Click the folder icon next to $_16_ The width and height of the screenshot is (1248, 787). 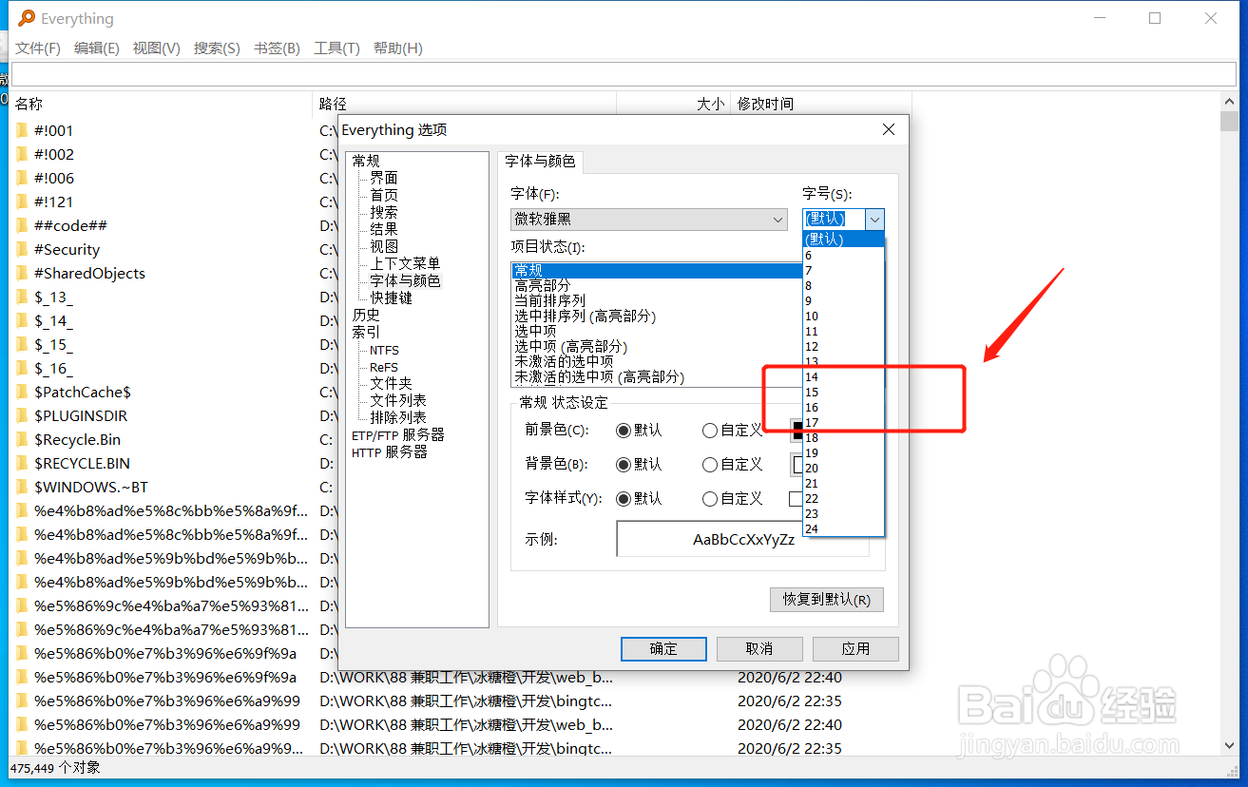click(x=22, y=368)
